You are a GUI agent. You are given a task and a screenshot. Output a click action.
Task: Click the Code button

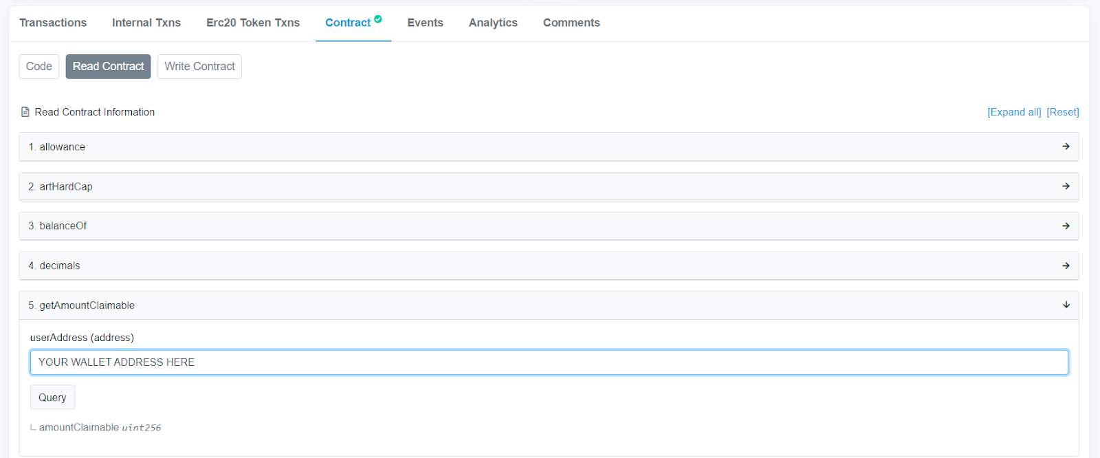39,67
